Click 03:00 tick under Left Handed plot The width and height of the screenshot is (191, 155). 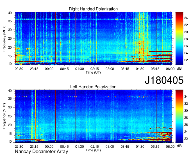tap(110, 147)
